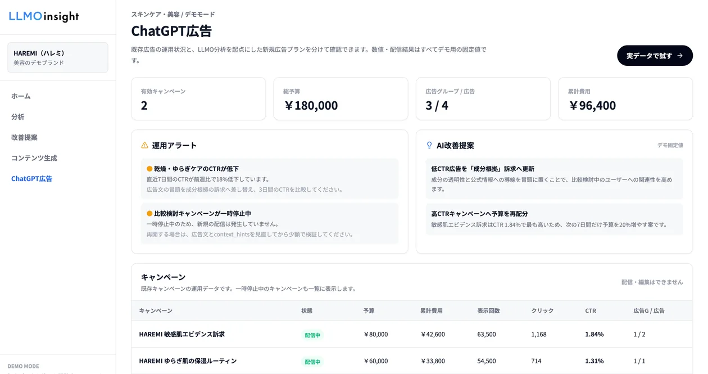Click the CTR column header

[591, 311]
